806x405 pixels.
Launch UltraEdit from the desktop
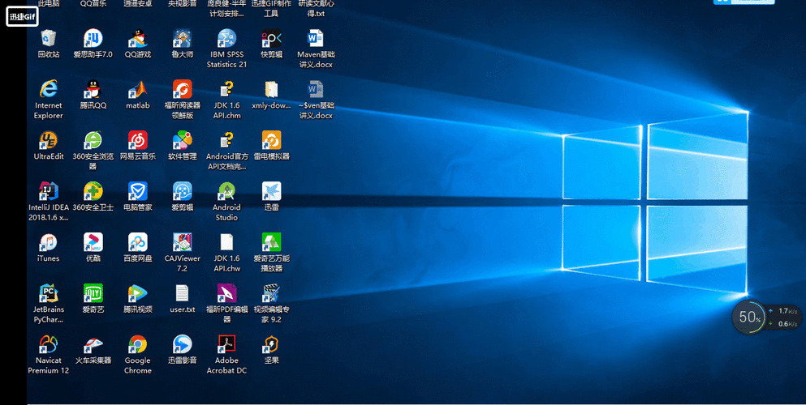(x=49, y=140)
